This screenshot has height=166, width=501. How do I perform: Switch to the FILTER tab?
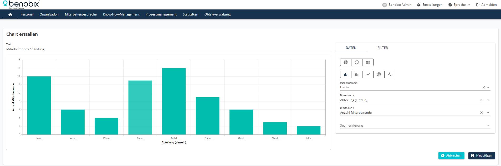coord(382,48)
